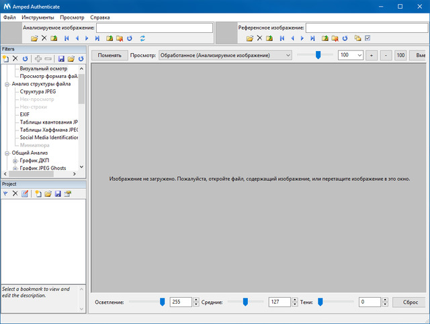
Task: Select EXIF filter in the tree
Action: [x=25, y=114]
